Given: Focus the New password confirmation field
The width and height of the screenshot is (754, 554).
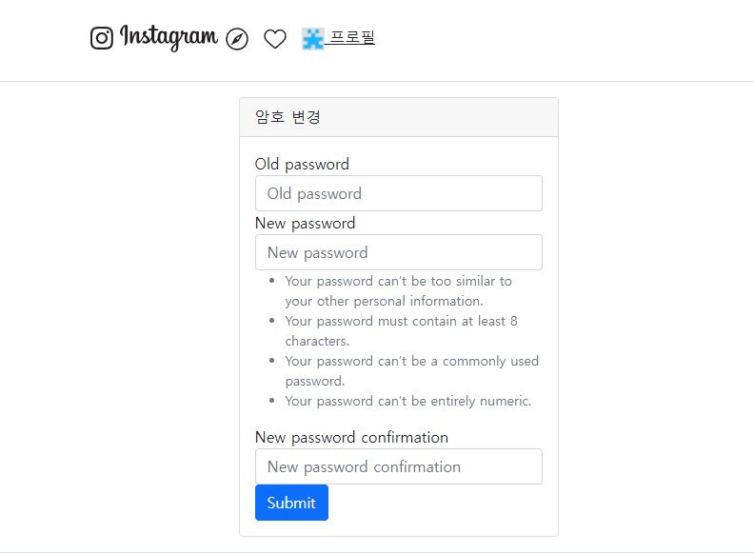Looking at the screenshot, I should [x=399, y=466].
